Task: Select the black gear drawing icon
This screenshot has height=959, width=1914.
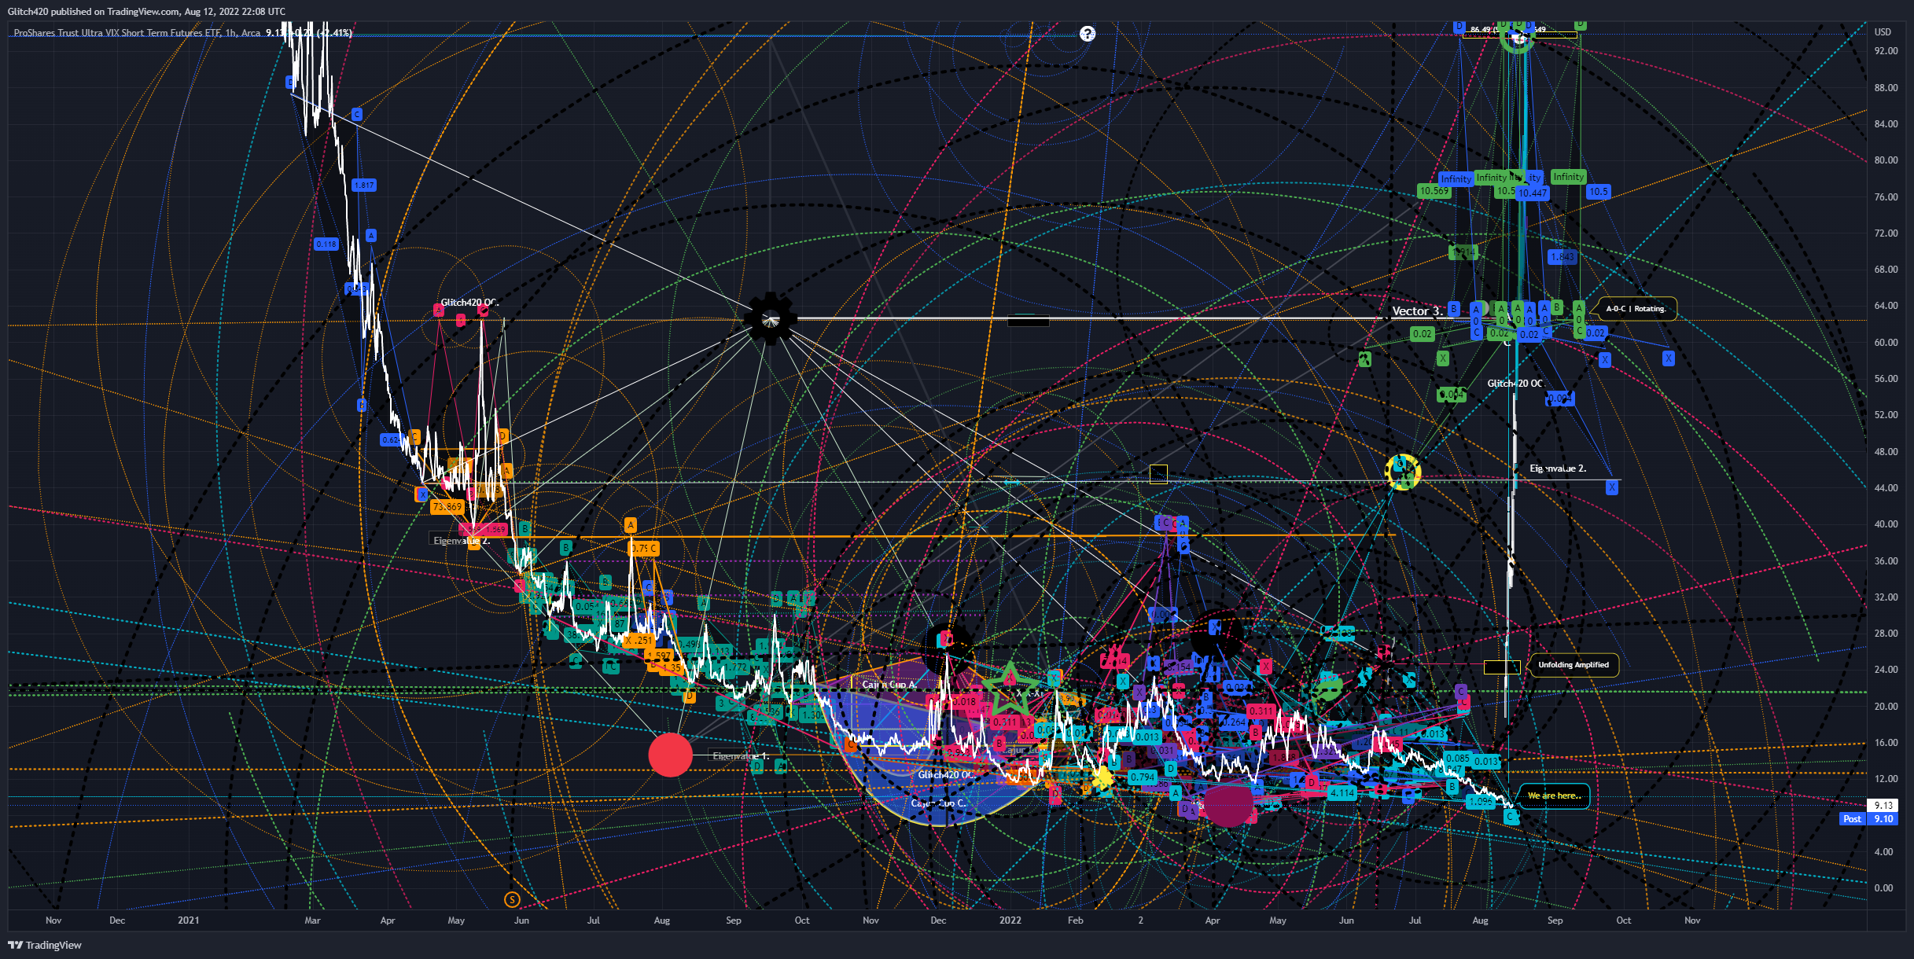Action: [770, 318]
